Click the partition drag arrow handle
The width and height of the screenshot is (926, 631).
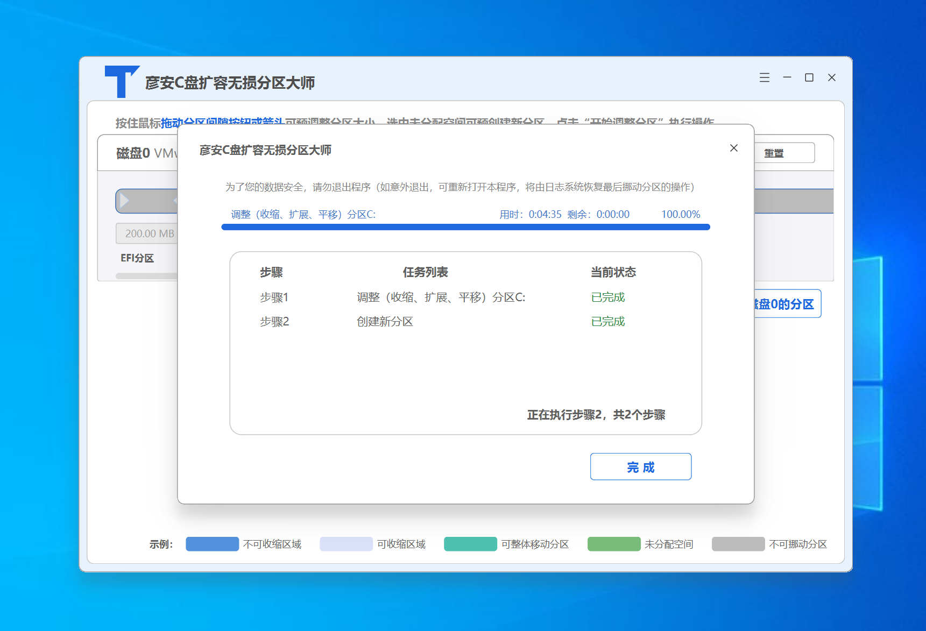(x=125, y=201)
